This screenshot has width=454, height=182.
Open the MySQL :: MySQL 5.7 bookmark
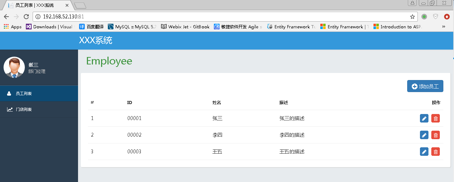[132, 27]
